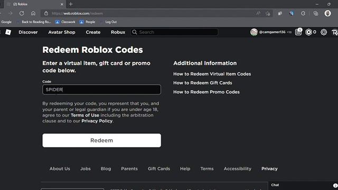The width and height of the screenshot is (338, 190).
Task: Open the Privacy footer link
Action: 269,169
